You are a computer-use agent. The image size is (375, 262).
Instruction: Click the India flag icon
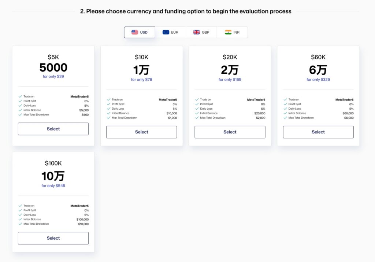click(x=228, y=32)
